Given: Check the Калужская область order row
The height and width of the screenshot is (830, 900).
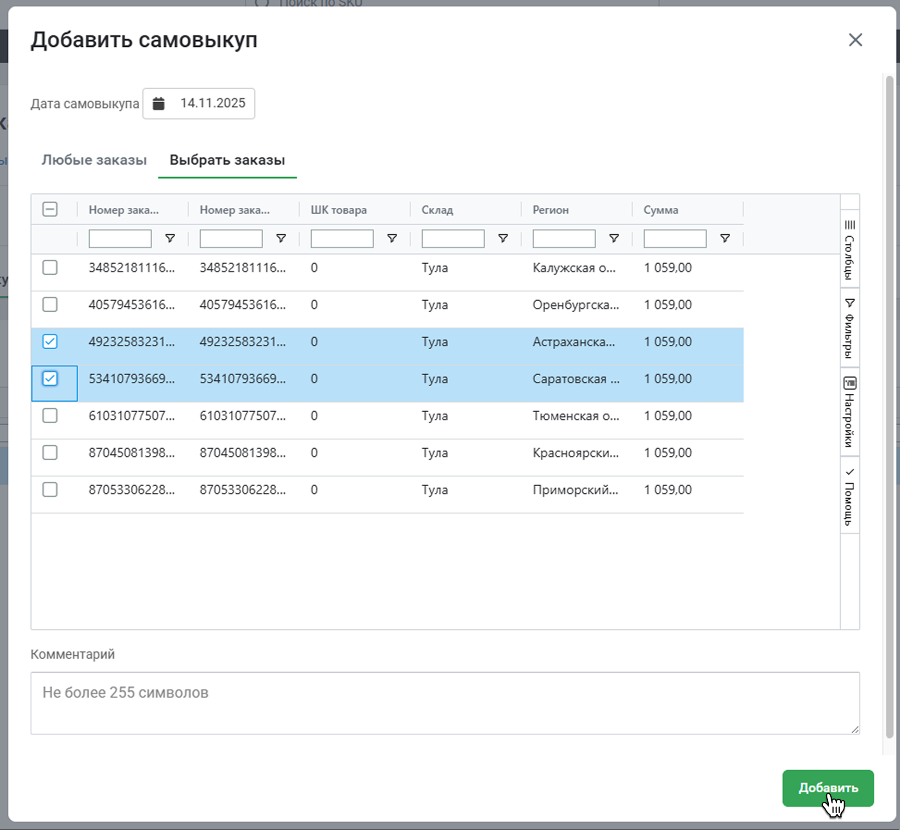Looking at the screenshot, I should (50, 267).
